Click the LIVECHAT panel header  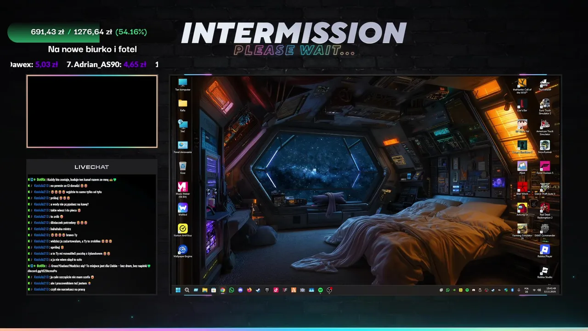point(92,167)
